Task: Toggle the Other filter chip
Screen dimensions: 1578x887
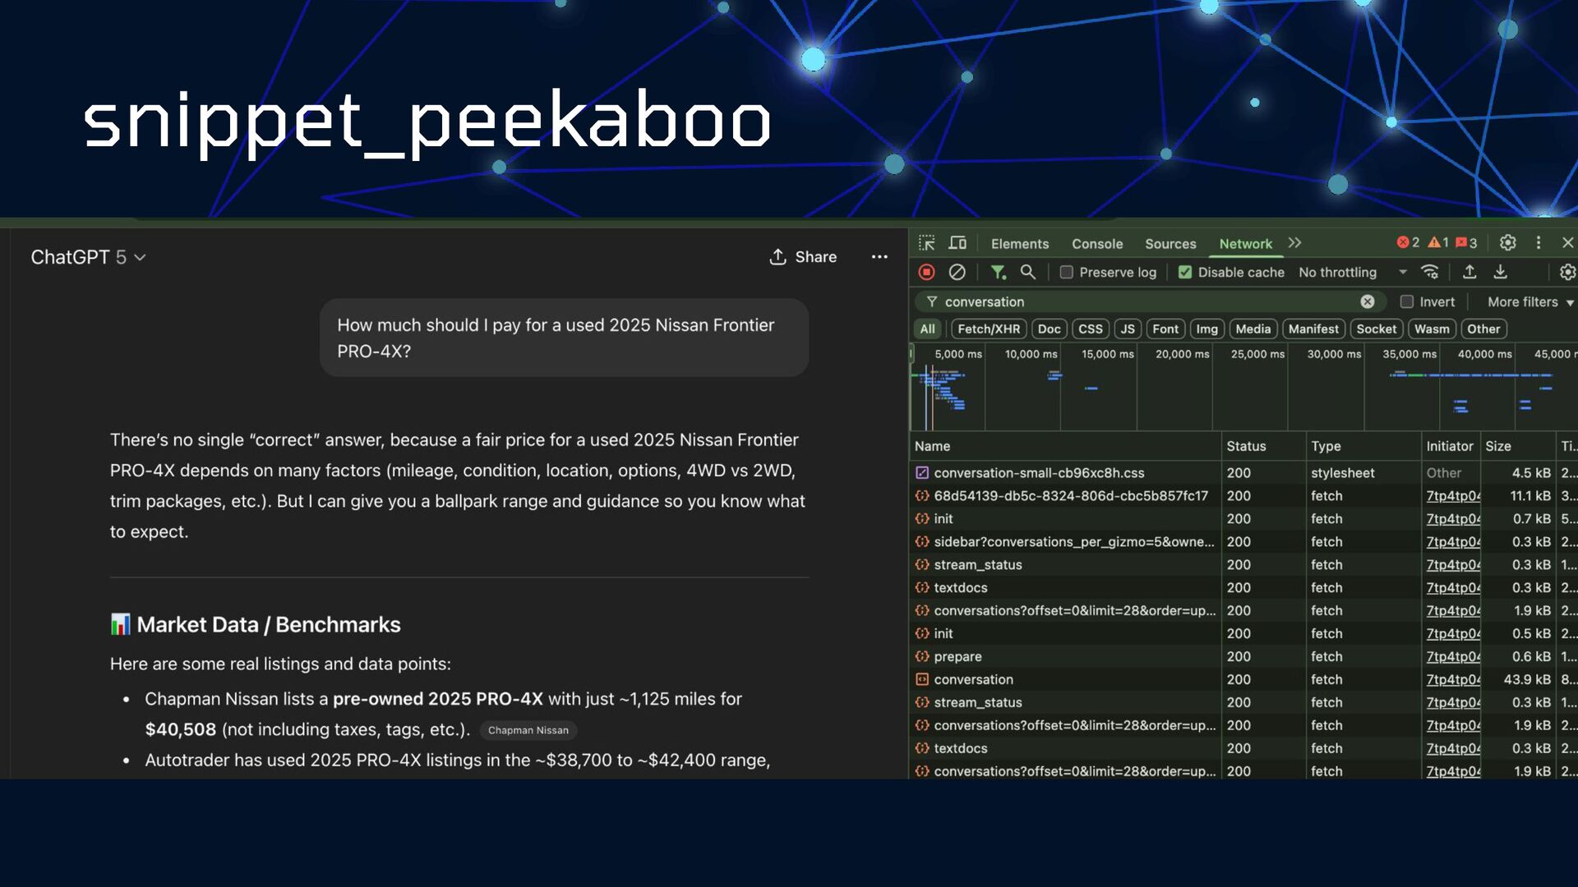Action: [1483, 329]
